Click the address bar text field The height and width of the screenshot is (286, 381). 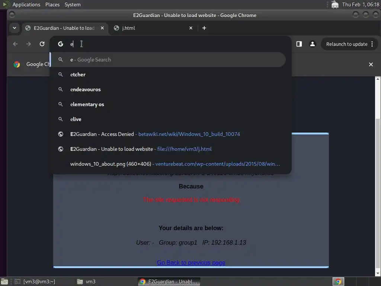pyautogui.click(x=170, y=44)
